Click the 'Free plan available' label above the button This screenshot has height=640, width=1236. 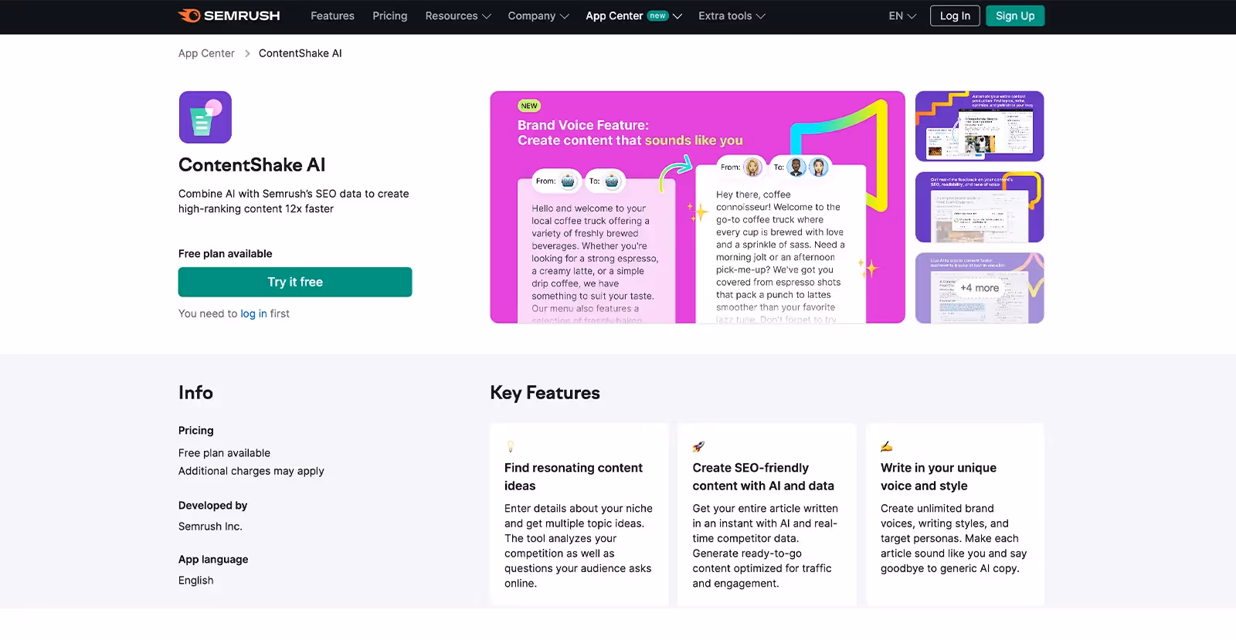pyautogui.click(x=225, y=253)
